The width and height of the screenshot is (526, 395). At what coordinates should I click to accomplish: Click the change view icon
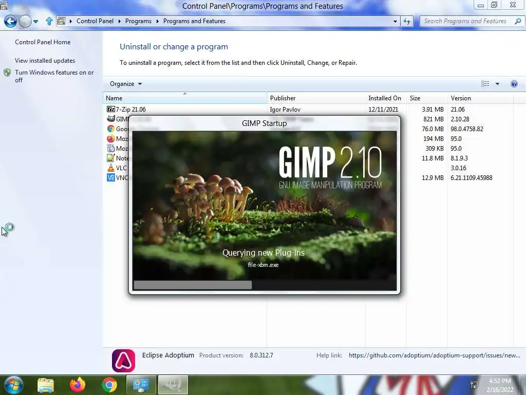(x=485, y=84)
